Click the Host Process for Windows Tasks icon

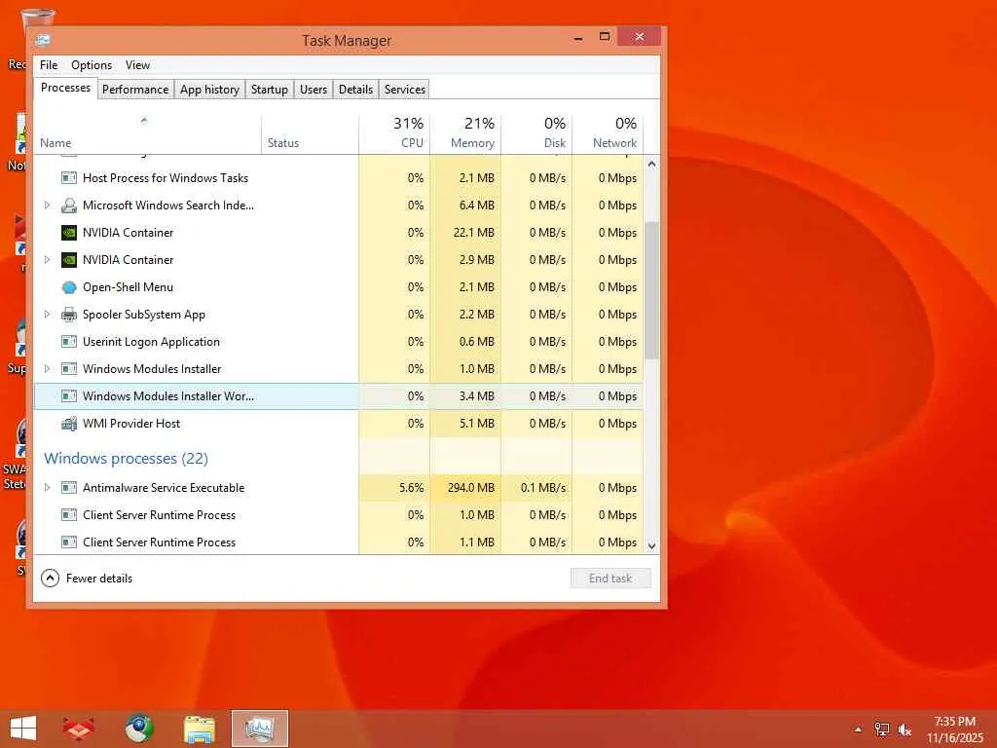(x=69, y=178)
